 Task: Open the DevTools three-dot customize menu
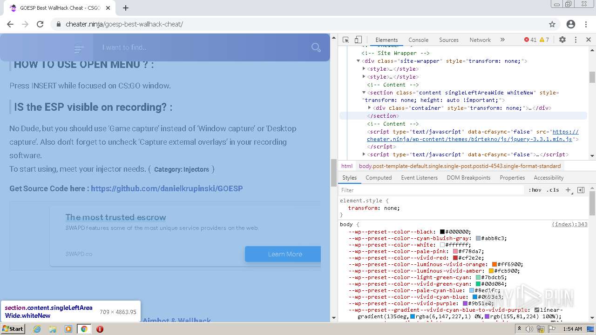coord(576,40)
